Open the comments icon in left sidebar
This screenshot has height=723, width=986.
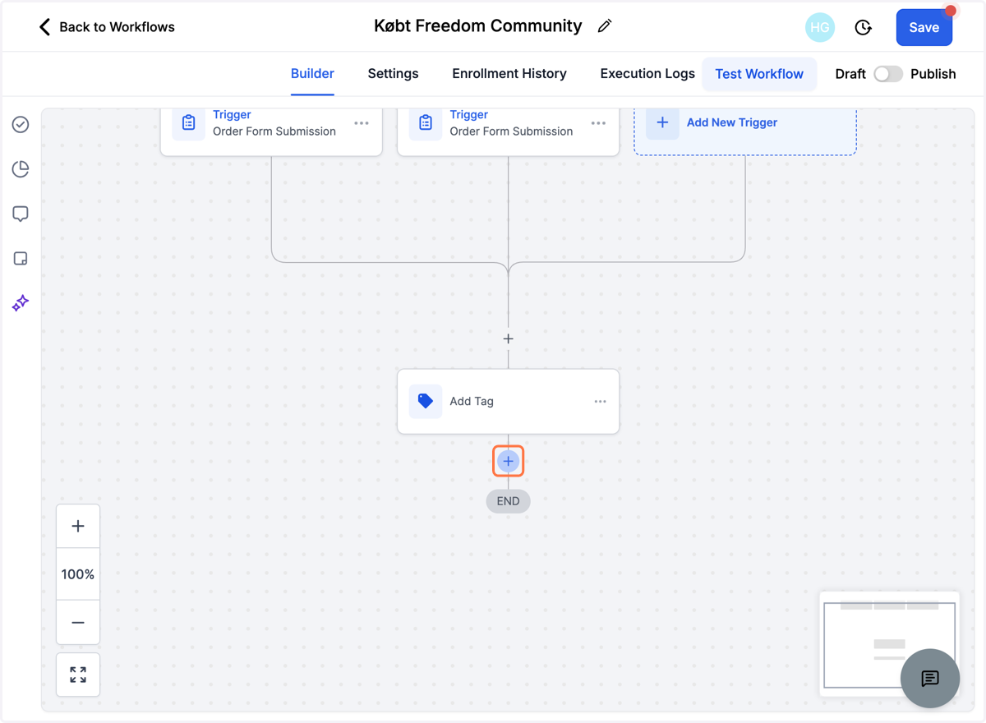21,214
